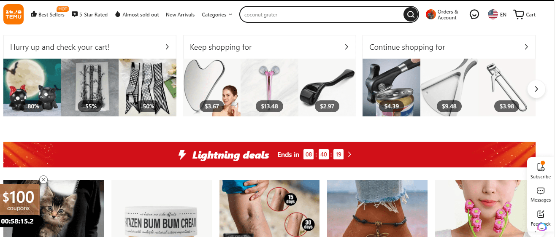Click the Feedback icon in side panel
The height and width of the screenshot is (237, 555).
(541, 214)
